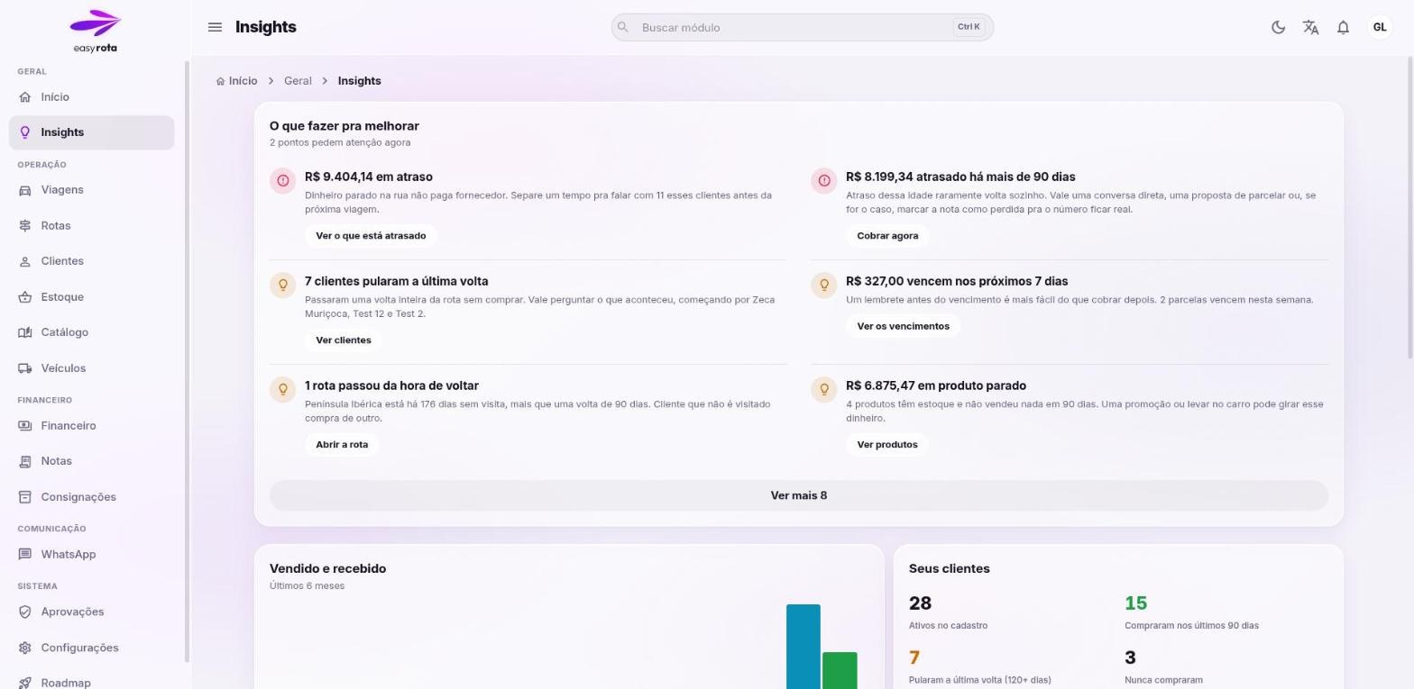Open Rotas in the sidebar
This screenshot has width=1414, height=689.
[91, 226]
